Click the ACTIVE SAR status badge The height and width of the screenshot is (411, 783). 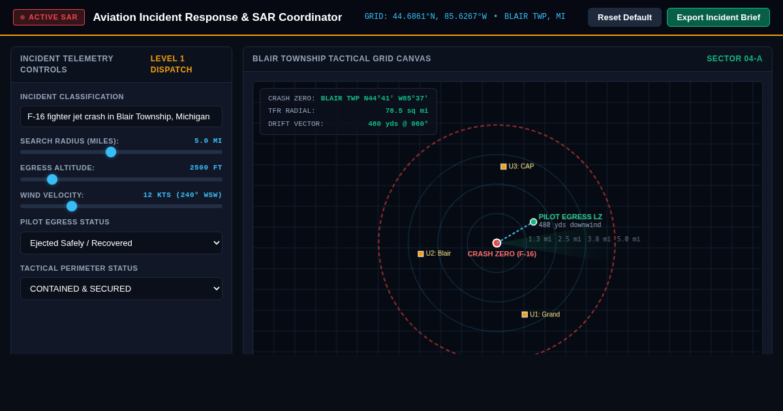click(x=49, y=17)
